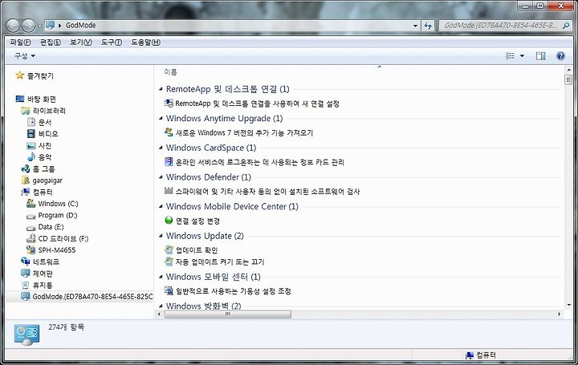Select 즐겨찾기 in the navigation pane
The width and height of the screenshot is (578, 365).
pyautogui.click(x=40, y=76)
